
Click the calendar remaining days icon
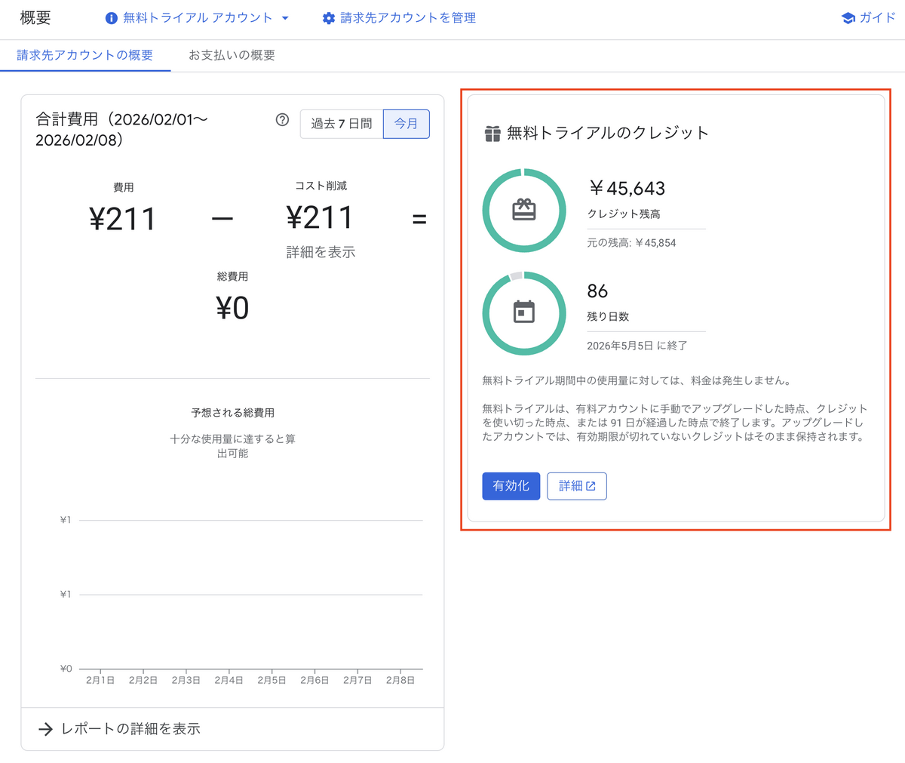tap(524, 312)
